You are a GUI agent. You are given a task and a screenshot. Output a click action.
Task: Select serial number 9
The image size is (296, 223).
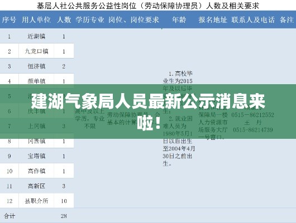click(9, 156)
